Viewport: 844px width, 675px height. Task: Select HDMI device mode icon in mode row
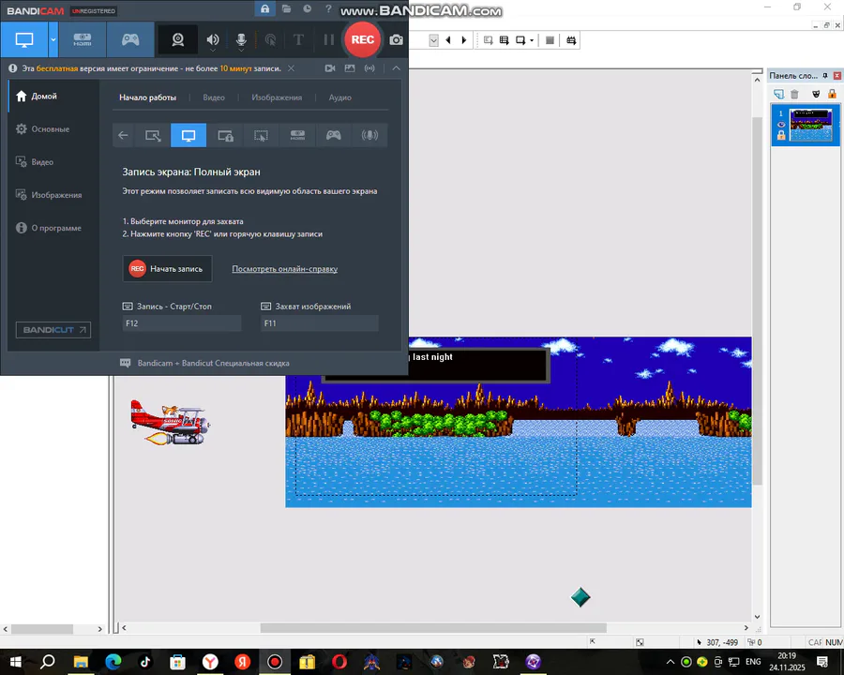[297, 135]
